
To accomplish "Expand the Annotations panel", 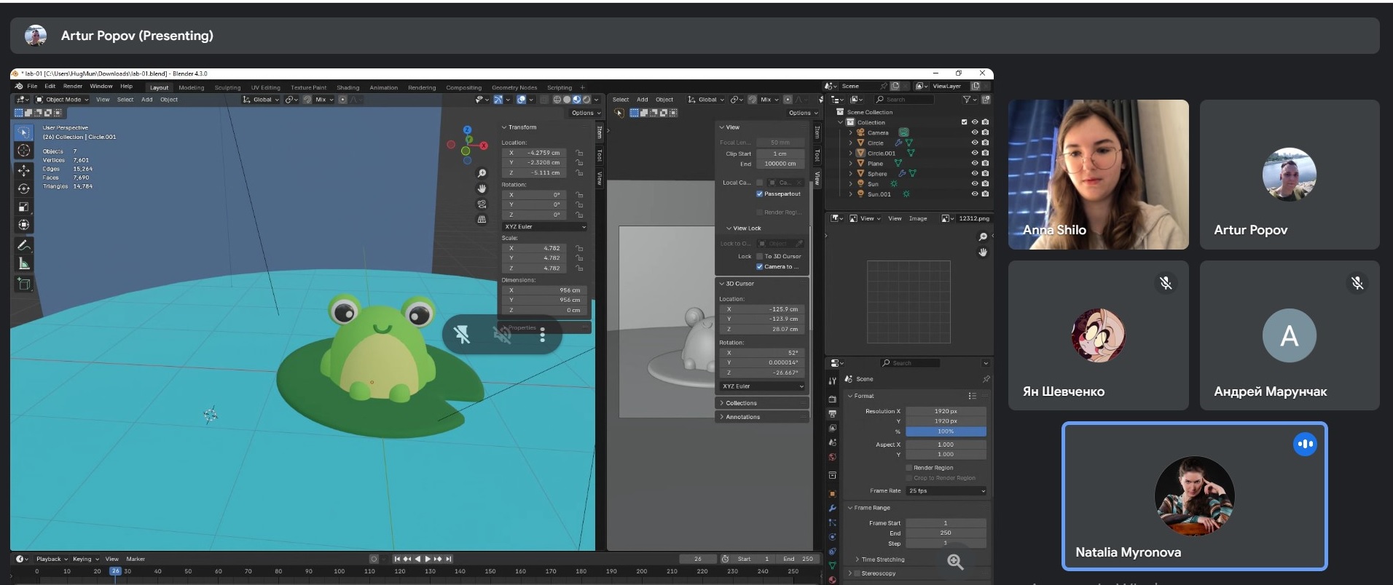I will click(x=742, y=417).
